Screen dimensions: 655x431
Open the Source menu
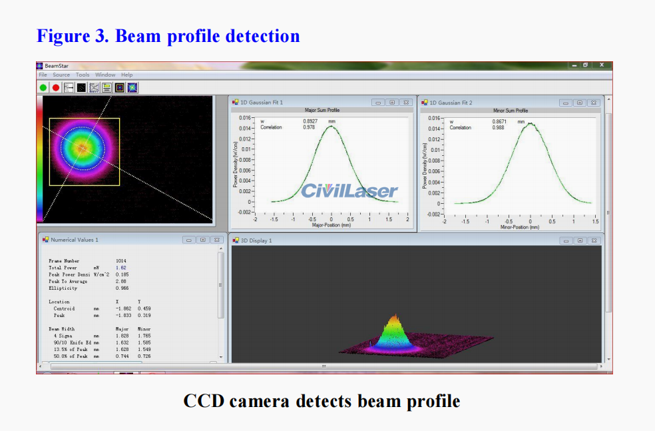pyautogui.click(x=61, y=75)
